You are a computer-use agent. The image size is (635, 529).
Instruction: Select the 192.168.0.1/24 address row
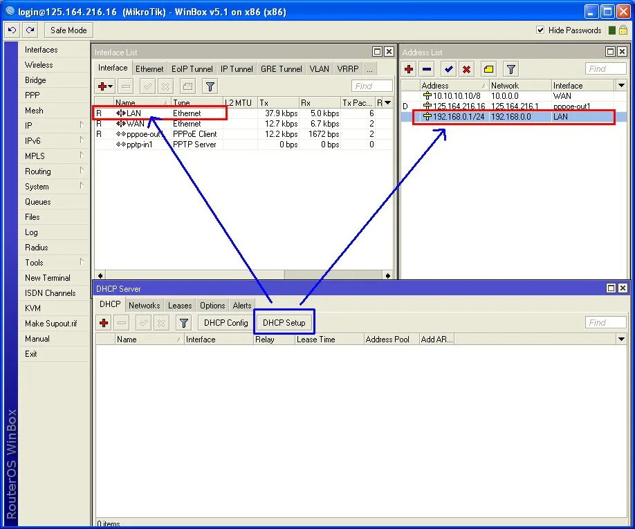(x=513, y=117)
